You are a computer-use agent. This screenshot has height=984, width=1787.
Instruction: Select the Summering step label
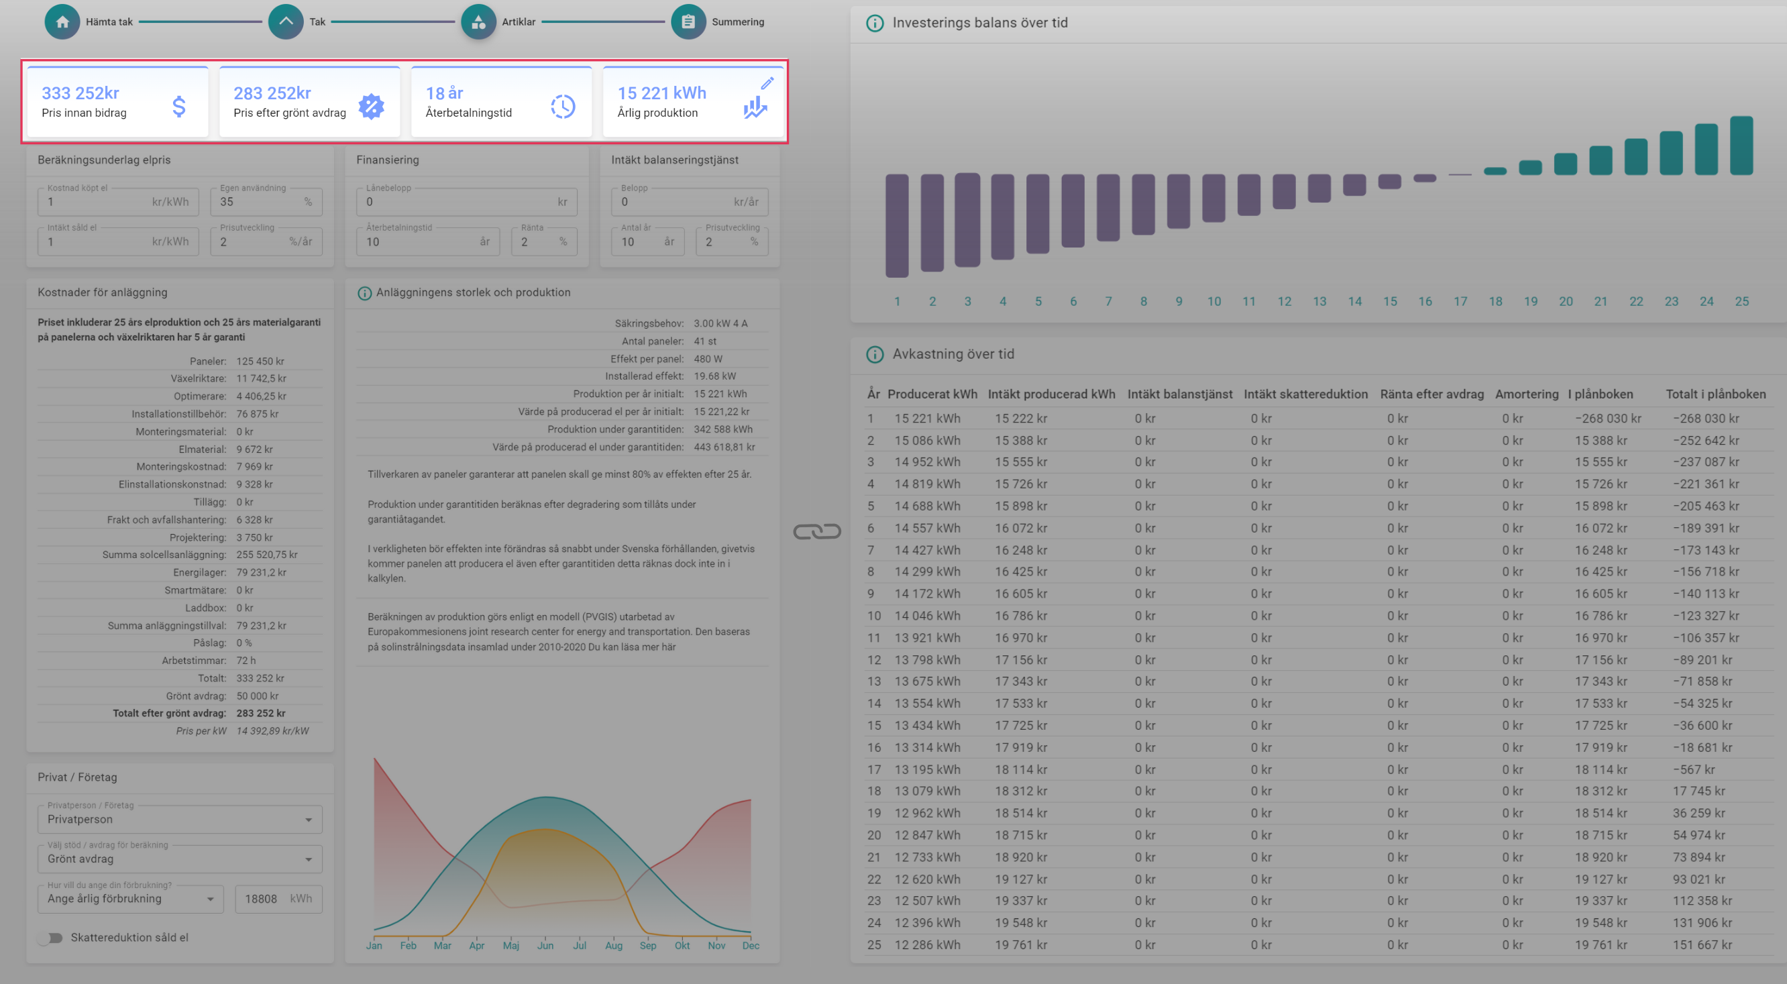737,21
